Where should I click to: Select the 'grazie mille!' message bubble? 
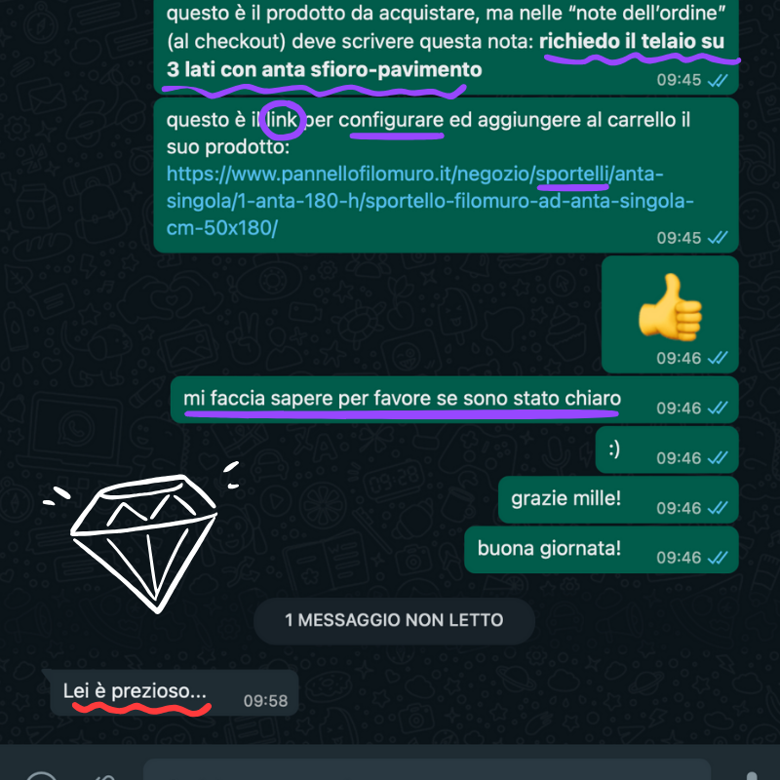[x=618, y=500]
